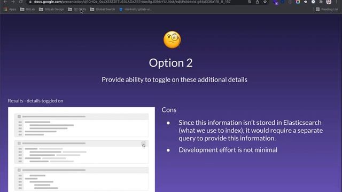Select the docs.google.com URL field
Viewport: 342px width, 192px height.
[x=132, y=2]
